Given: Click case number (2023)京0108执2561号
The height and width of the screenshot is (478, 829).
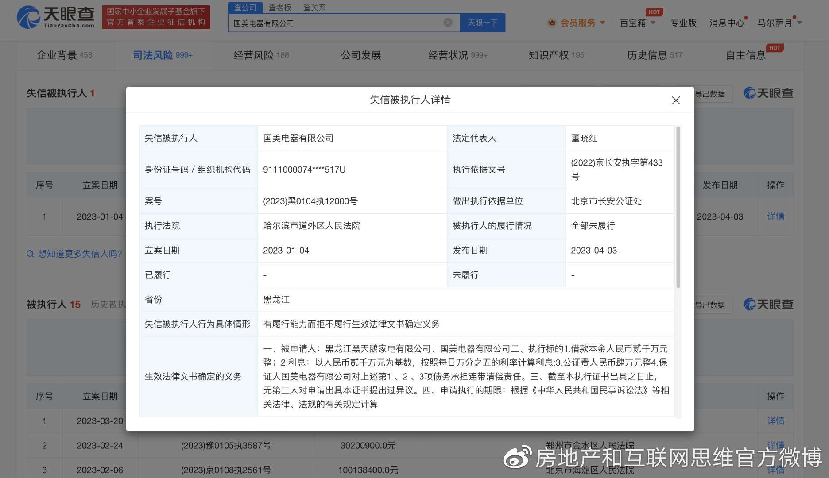Looking at the screenshot, I should point(226,470).
